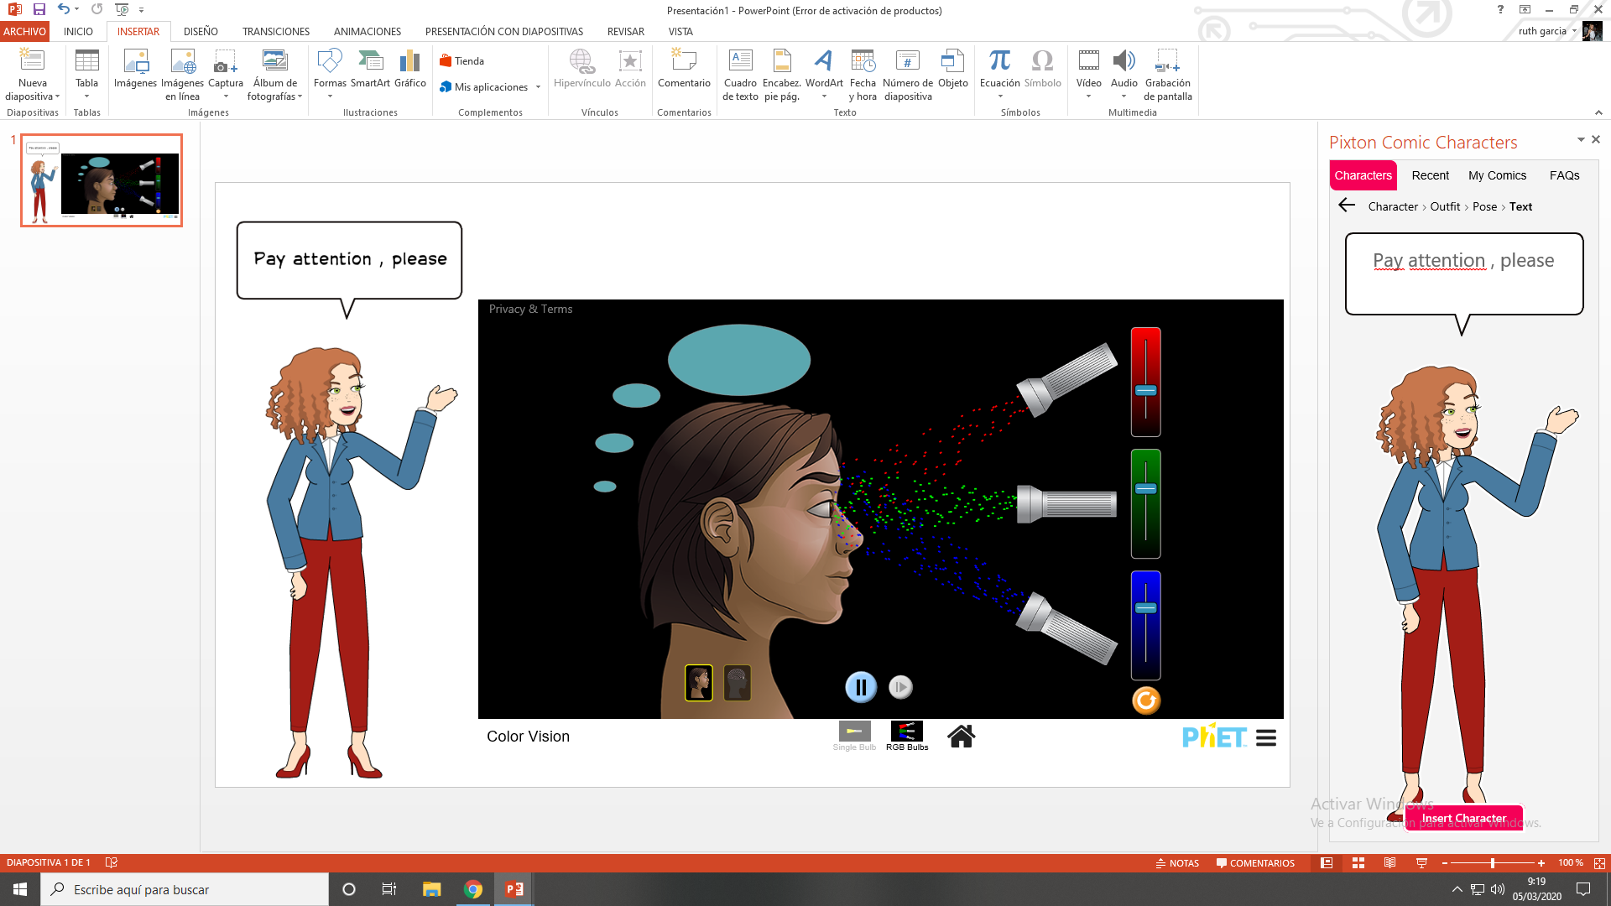Viewport: 1611px width, 906px height.
Task: Switch to the brain view toggle in simulation
Action: click(x=737, y=682)
